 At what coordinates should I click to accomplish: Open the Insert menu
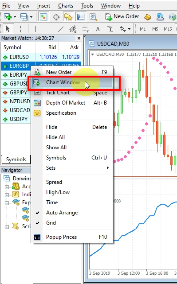pos(43,6)
